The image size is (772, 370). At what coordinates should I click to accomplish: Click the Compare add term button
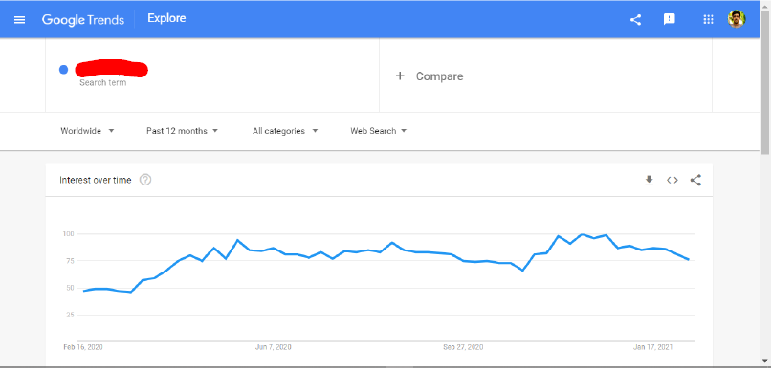pos(430,76)
